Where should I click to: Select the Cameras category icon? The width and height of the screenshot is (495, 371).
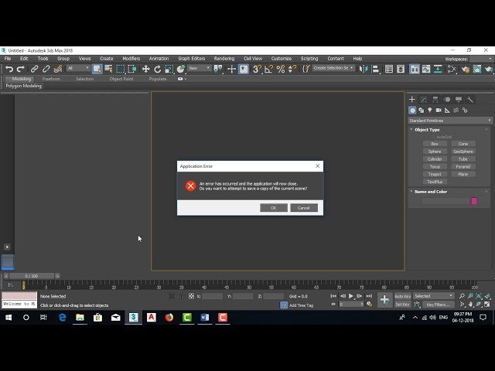pyautogui.click(x=439, y=110)
